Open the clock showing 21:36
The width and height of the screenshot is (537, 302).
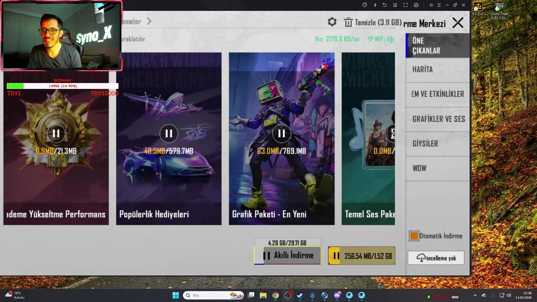coord(524,295)
